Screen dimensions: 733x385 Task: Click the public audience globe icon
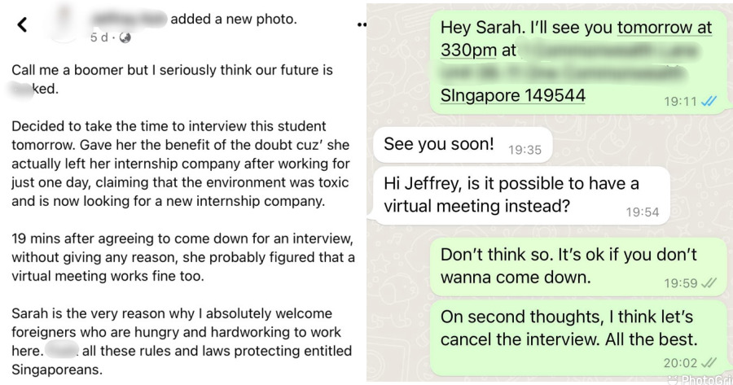coord(125,37)
